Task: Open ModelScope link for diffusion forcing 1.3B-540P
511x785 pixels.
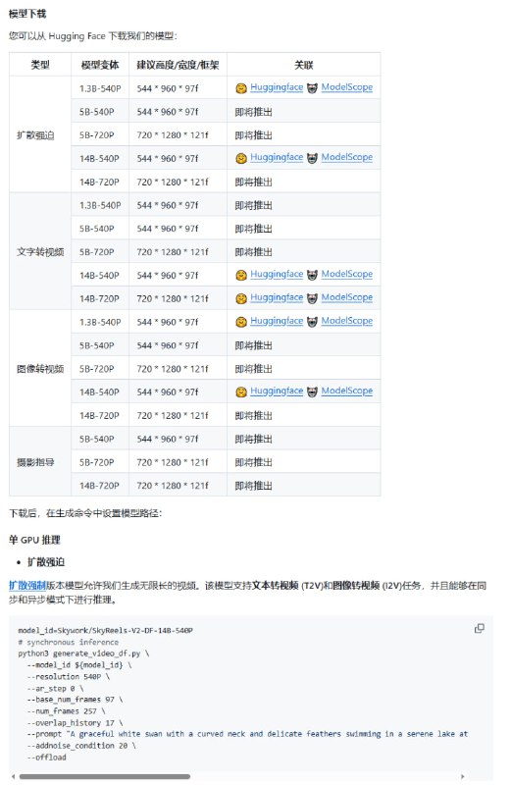Action: (347, 87)
